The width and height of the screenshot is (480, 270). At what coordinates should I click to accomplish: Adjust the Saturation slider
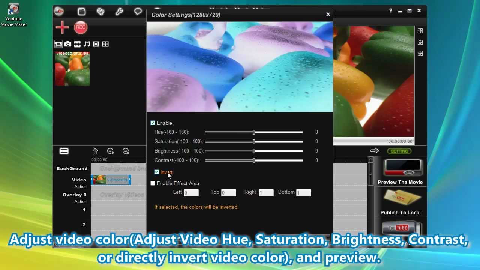(x=254, y=142)
